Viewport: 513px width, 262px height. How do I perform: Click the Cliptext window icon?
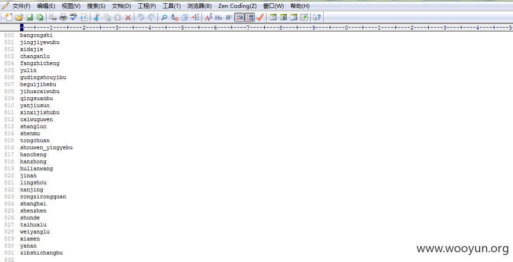pyautogui.click(x=283, y=17)
